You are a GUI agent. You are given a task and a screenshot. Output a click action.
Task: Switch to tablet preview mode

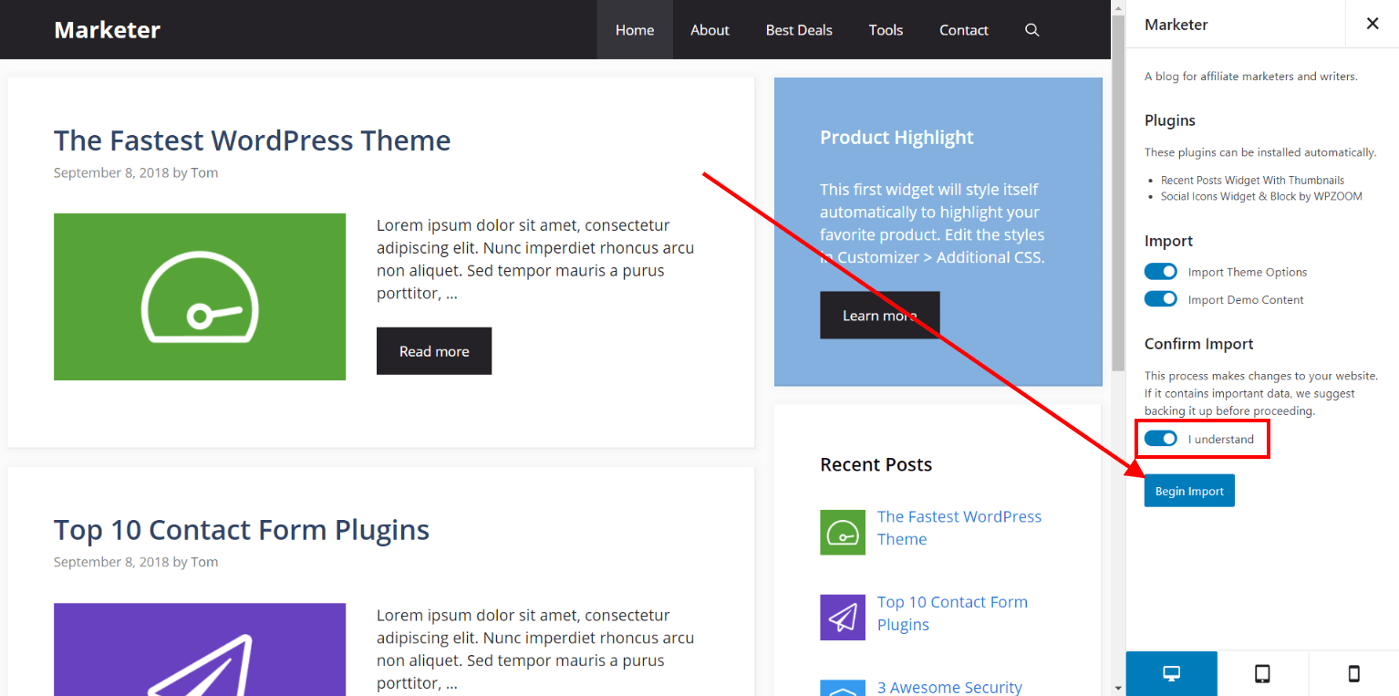(1262, 673)
